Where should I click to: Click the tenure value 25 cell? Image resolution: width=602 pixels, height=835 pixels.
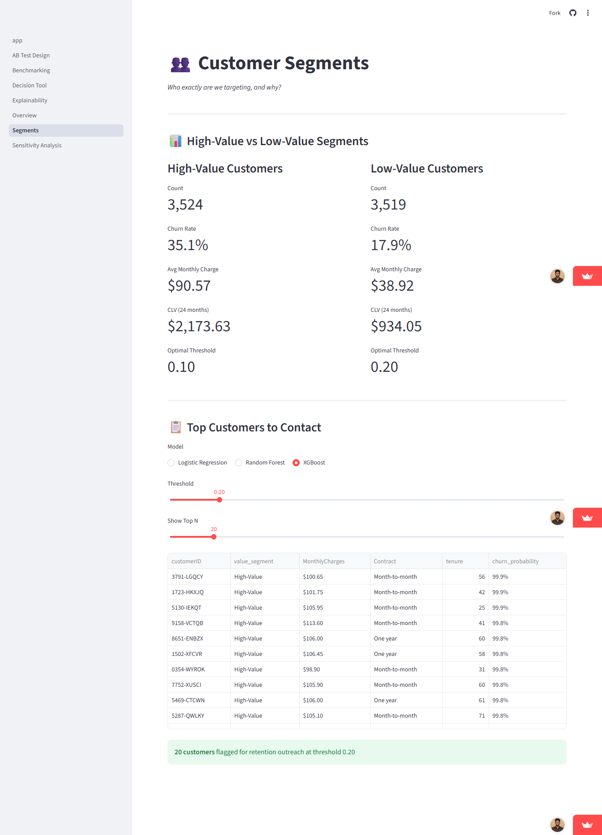pyautogui.click(x=466, y=608)
